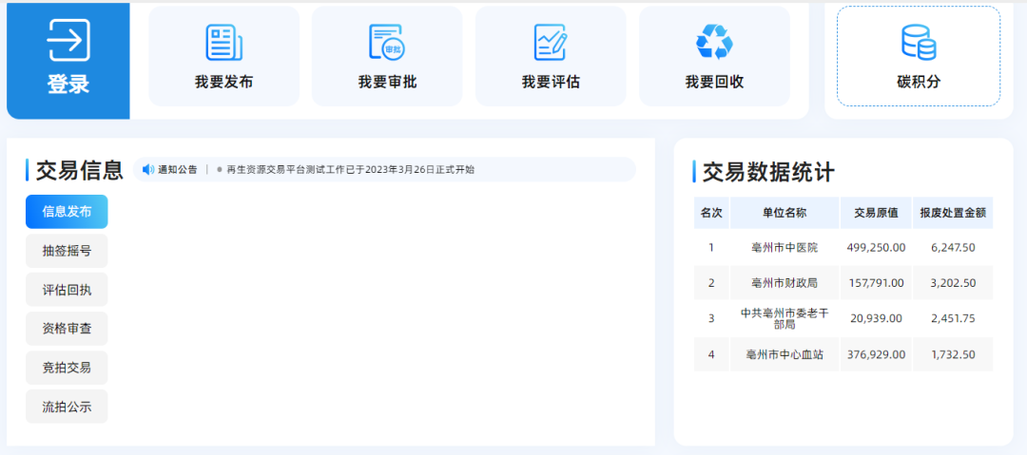Switch to the 抽签摇号 tab

(x=67, y=251)
